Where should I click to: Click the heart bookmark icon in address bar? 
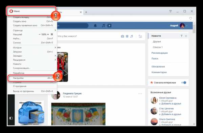190,18
